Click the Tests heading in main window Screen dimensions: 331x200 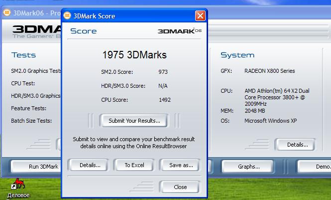24,55
